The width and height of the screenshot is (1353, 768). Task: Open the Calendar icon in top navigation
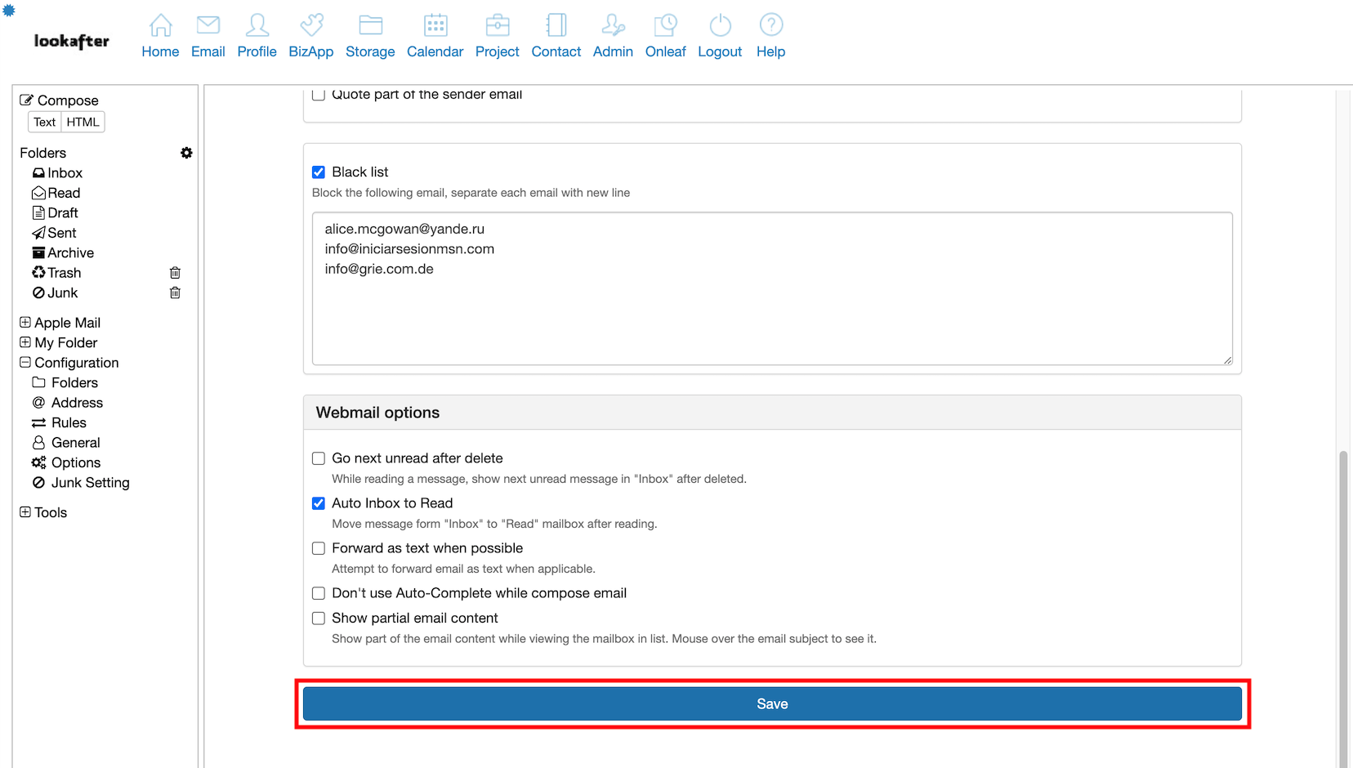[435, 25]
